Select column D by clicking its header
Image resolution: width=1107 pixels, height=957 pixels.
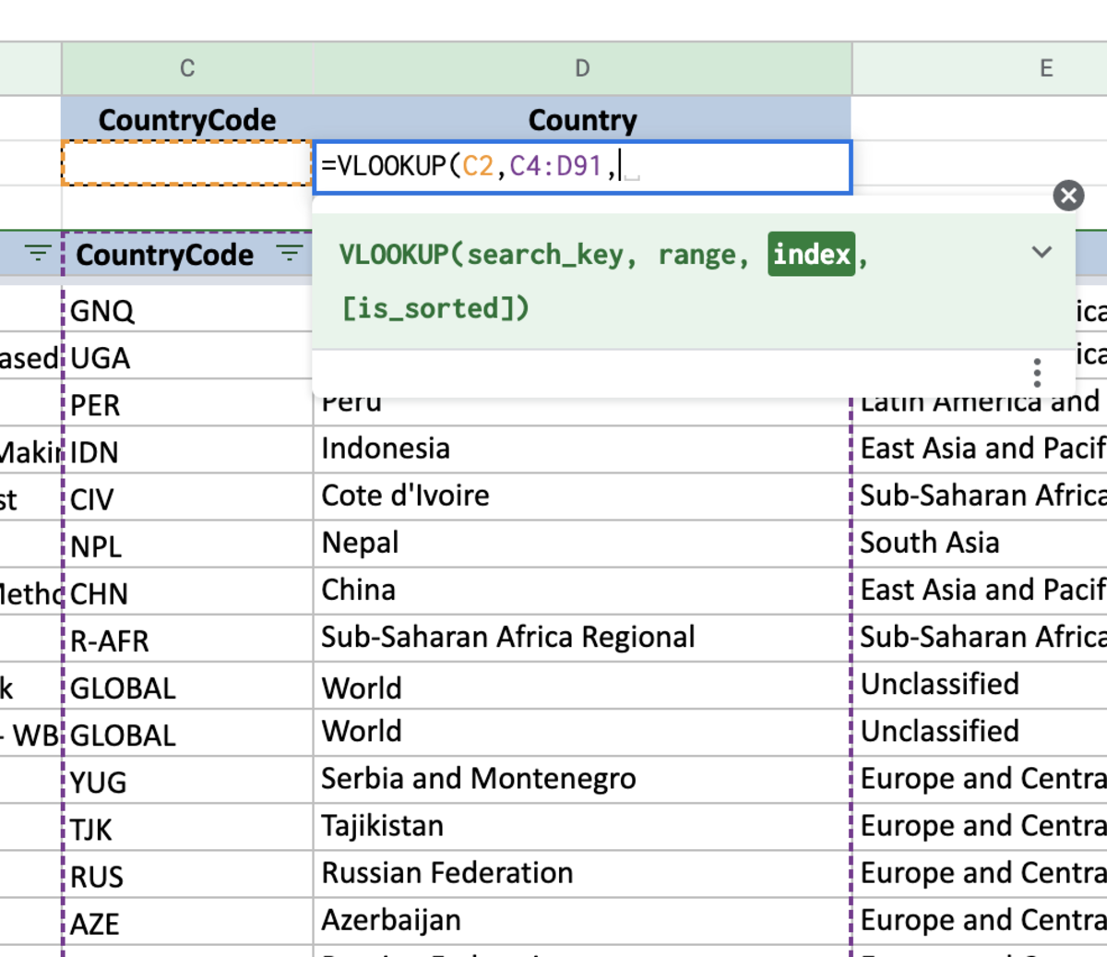click(x=581, y=67)
